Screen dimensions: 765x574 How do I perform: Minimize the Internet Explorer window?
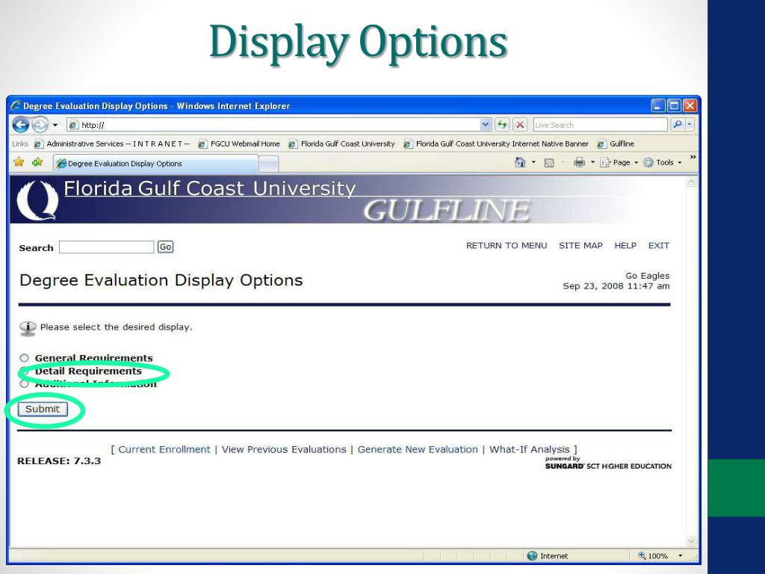(658, 105)
